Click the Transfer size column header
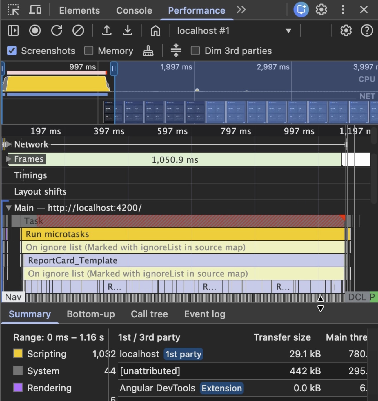378x401 pixels. [282, 337]
